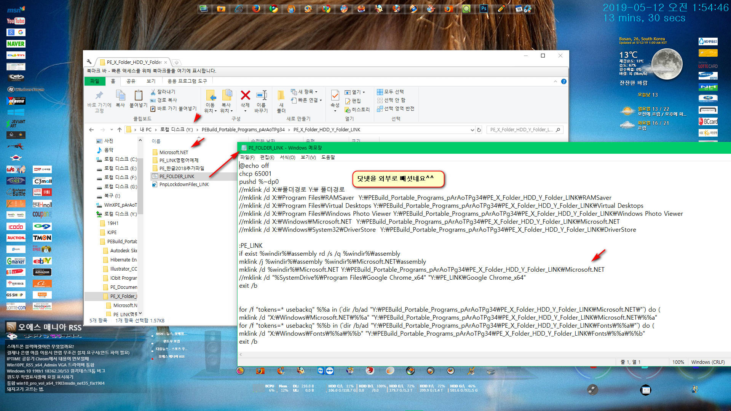Click the navigation pane vertical scrollbar
Image resolution: width=731 pixels, height=411 pixels.
140,186
